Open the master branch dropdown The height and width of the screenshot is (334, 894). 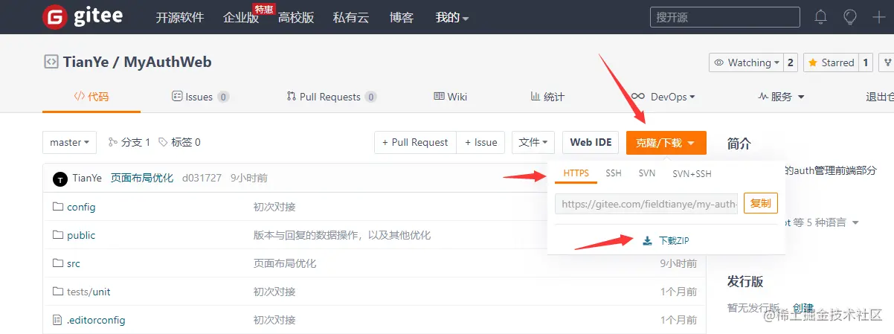[x=70, y=142]
